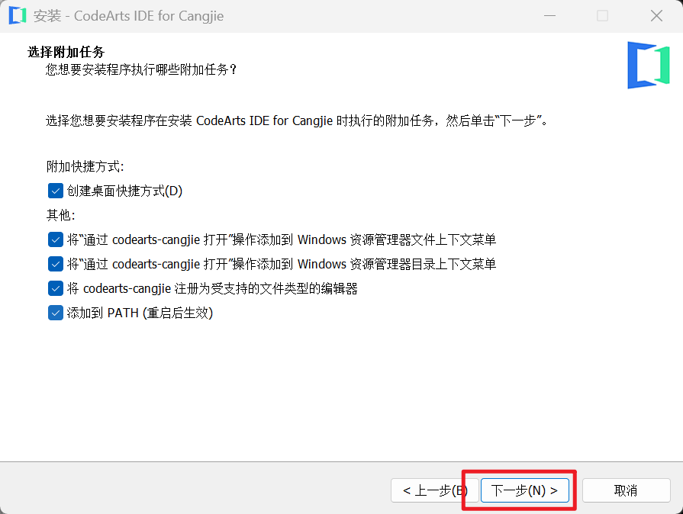Image resolution: width=683 pixels, height=514 pixels.
Task: Toggle 注册为受支持的文件类型的编辑器 checkbox
Action: point(55,288)
